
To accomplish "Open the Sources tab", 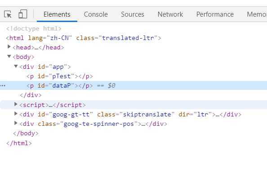I will (x=133, y=14).
